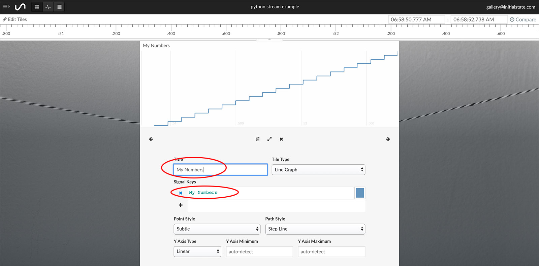This screenshot has height=266, width=539.
Task: Delete tile using the trash icon
Action: pos(258,139)
